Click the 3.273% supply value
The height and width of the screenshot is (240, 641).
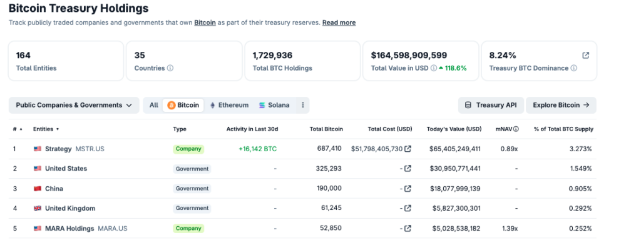tap(580, 149)
